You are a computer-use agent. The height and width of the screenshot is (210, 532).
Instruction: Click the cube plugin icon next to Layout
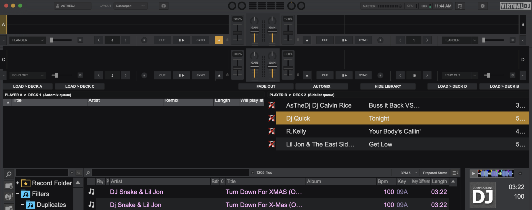[163, 6]
